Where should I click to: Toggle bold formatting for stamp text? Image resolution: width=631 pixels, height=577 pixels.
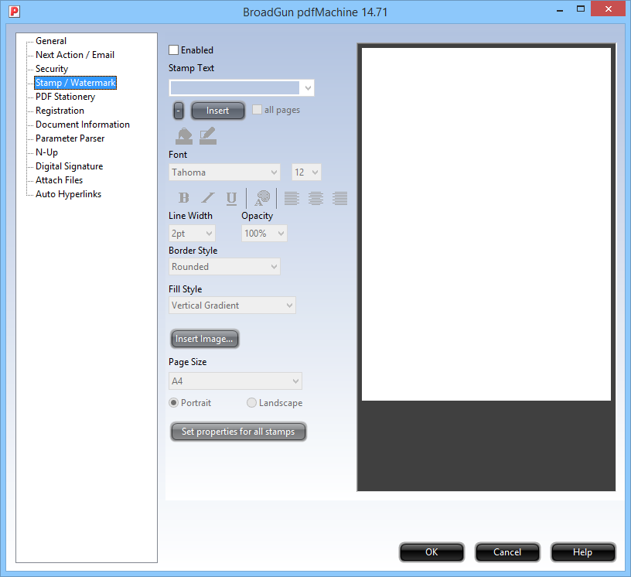183,198
